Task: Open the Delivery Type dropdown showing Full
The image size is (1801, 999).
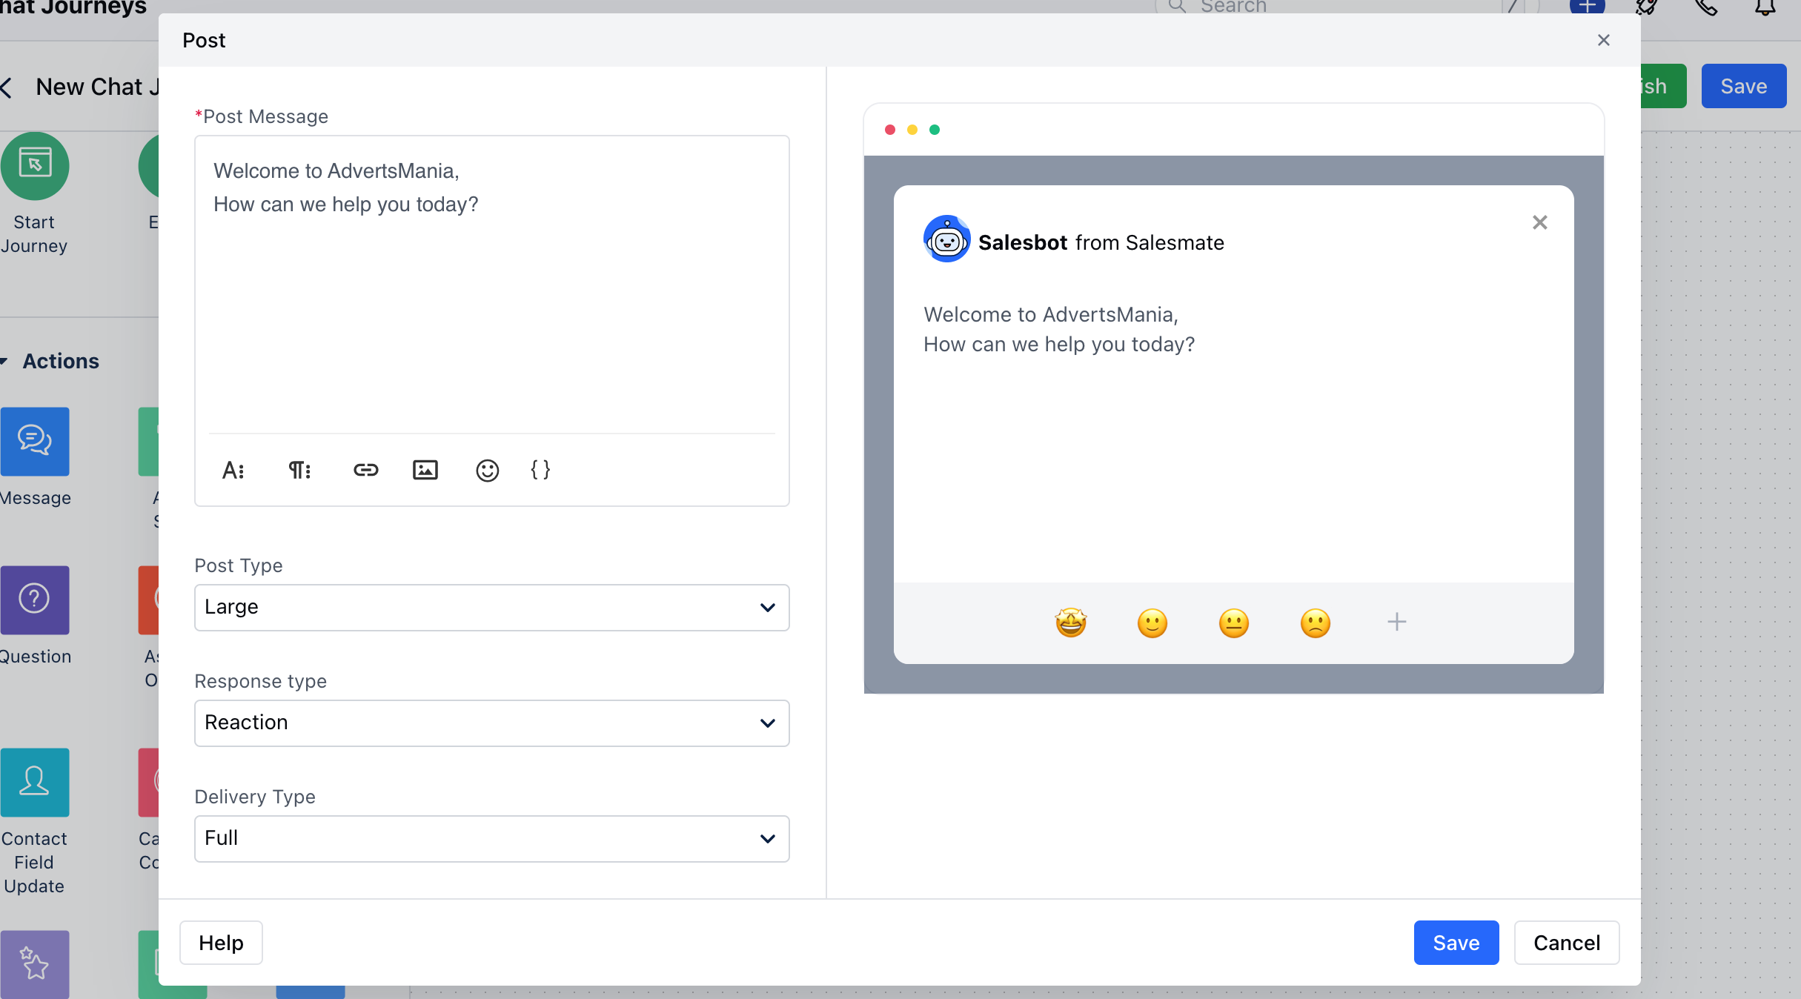Action: [491, 839]
